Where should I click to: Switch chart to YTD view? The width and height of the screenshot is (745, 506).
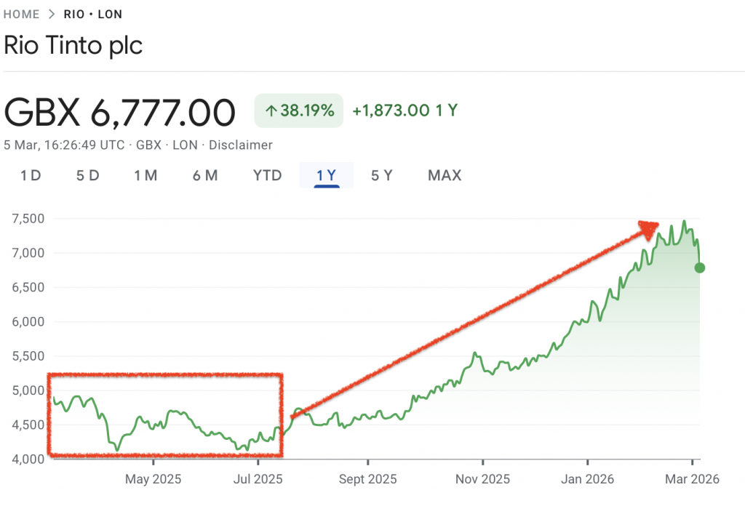point(267,175)
